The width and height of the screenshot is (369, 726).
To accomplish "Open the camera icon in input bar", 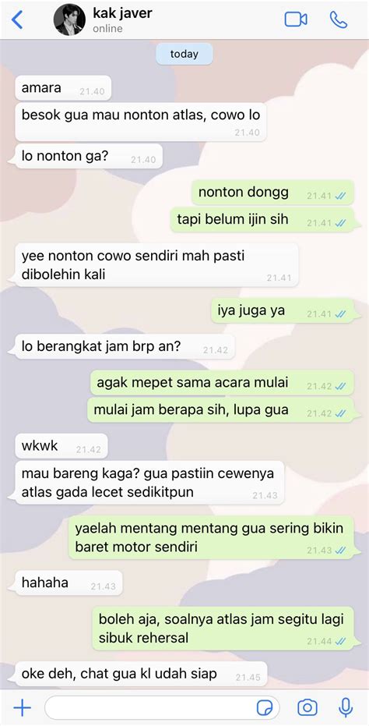I will click(x=307, y=707).
